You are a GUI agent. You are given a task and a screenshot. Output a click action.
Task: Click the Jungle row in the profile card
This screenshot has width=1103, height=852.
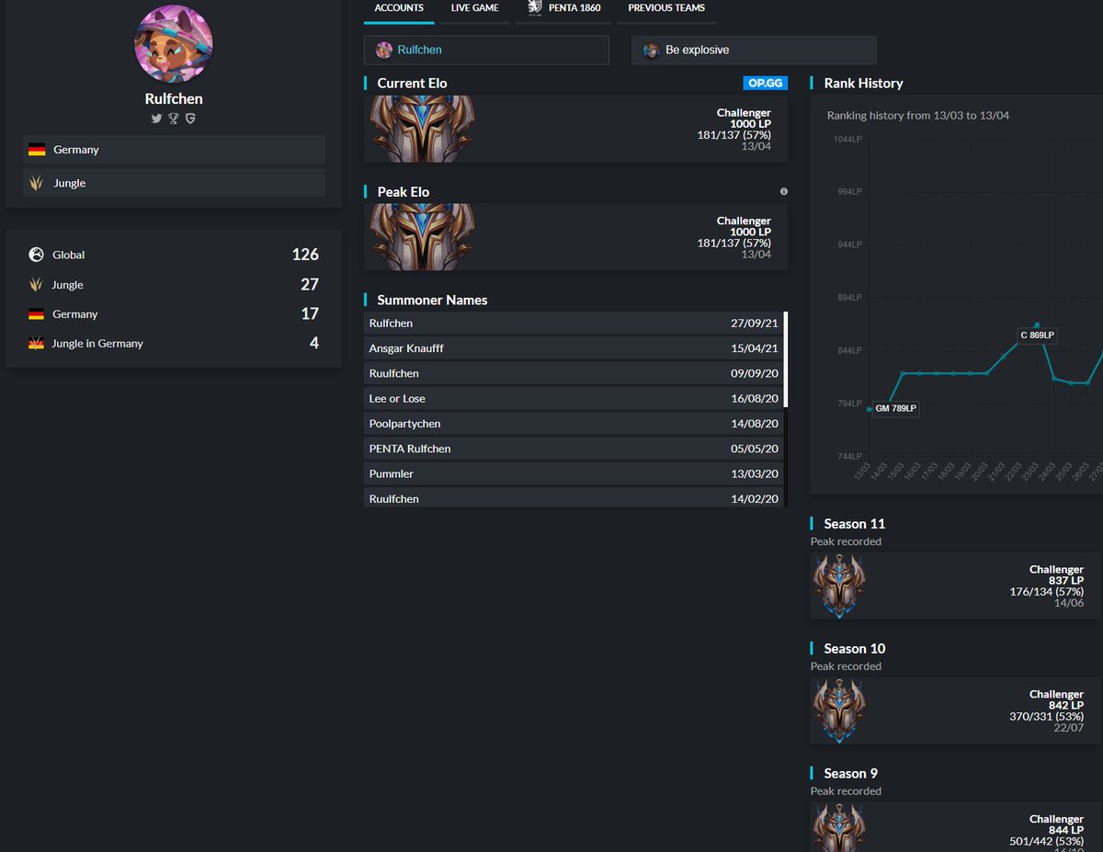click(x=174, y=183)
